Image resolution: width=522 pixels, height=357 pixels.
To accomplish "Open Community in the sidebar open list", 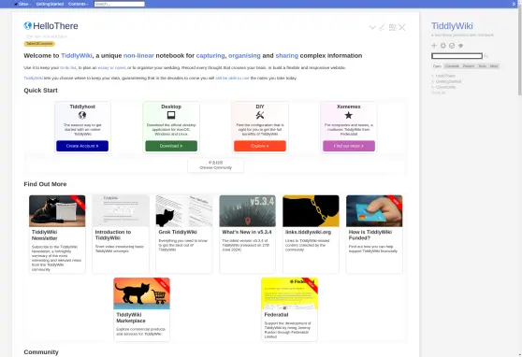I will 446,87.
